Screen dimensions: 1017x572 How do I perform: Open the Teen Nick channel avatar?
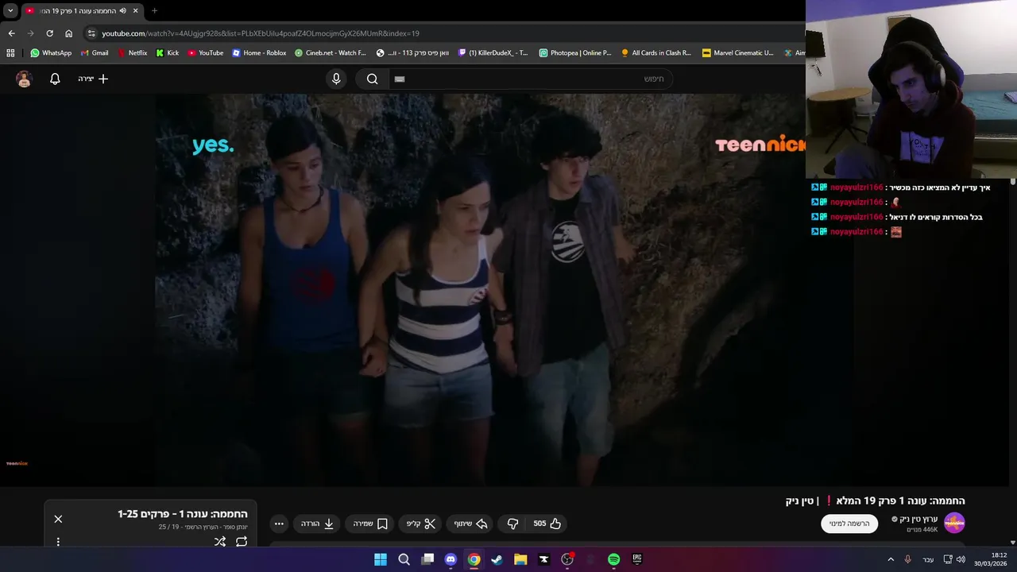[954, 523]
